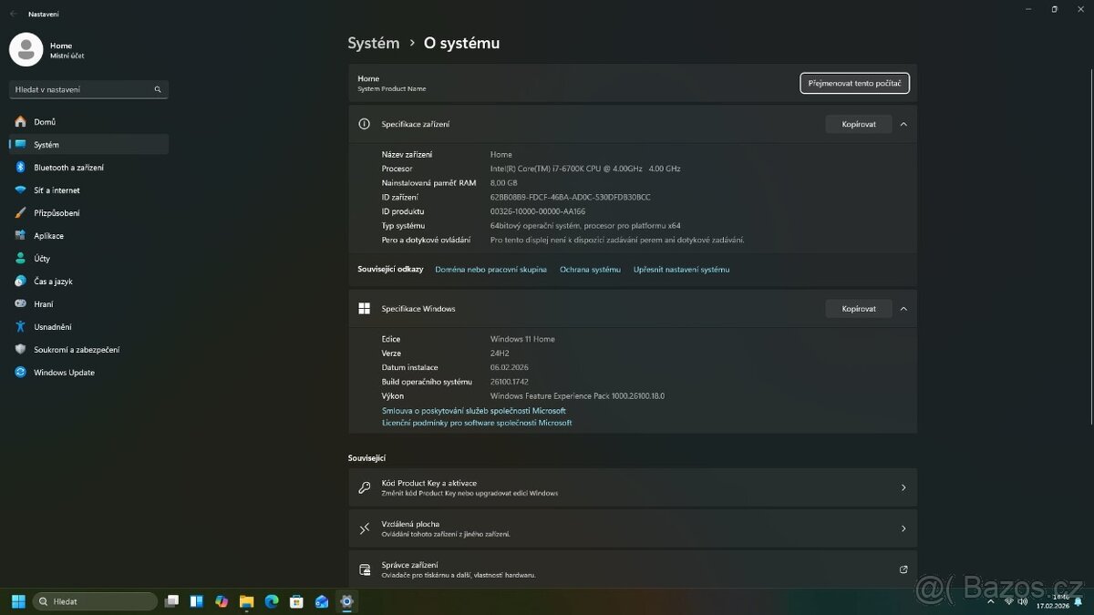Open Správce zařízení via external link icon
The height and width of the screenshot is (615, 1094).
903,569
